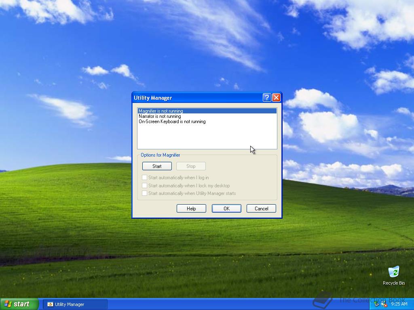This screenshot has height=310, width=414.
Task: Click the 9:25 AM system clock
Action: (x=399, y=304)
